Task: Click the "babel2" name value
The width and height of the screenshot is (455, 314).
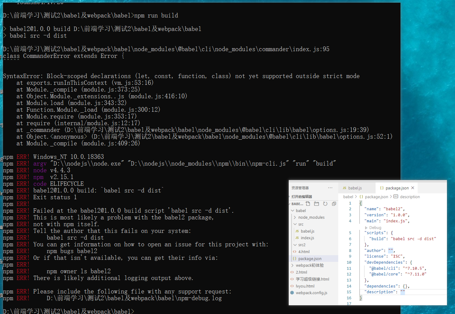Action: pos(393,209)
